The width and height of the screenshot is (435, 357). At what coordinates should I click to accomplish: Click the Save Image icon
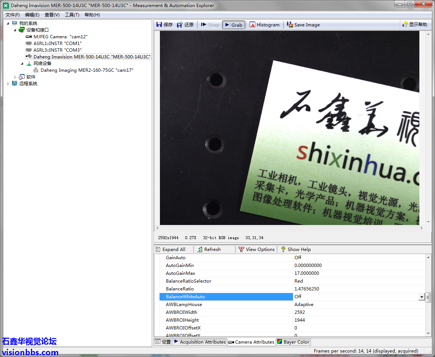point(290,25)
